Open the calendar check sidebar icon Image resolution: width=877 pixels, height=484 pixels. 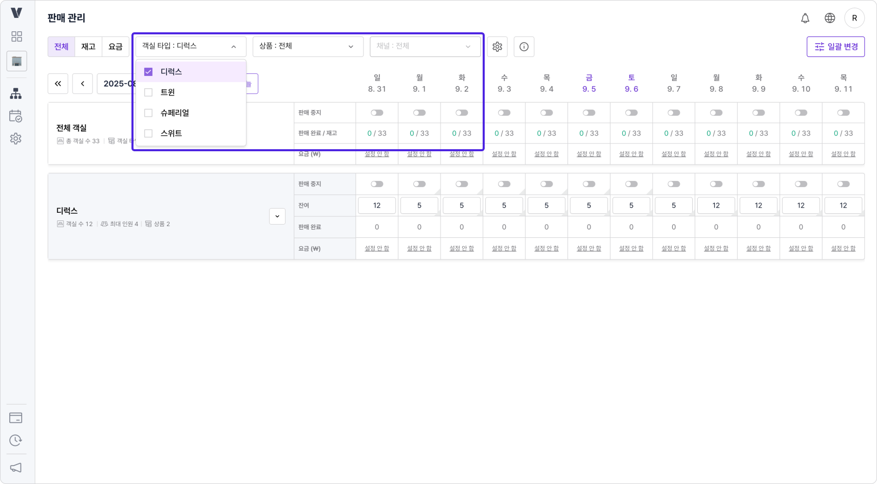point(16,116)
